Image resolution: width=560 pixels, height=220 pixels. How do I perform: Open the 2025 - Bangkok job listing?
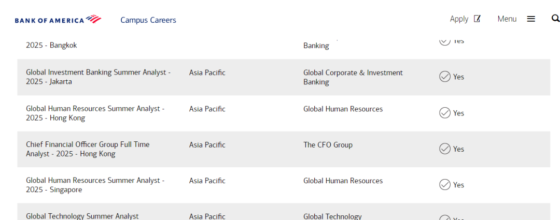[51, 45]
